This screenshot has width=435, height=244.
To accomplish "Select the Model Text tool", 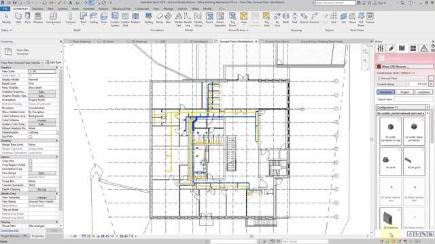I will (x=178, y=20).
